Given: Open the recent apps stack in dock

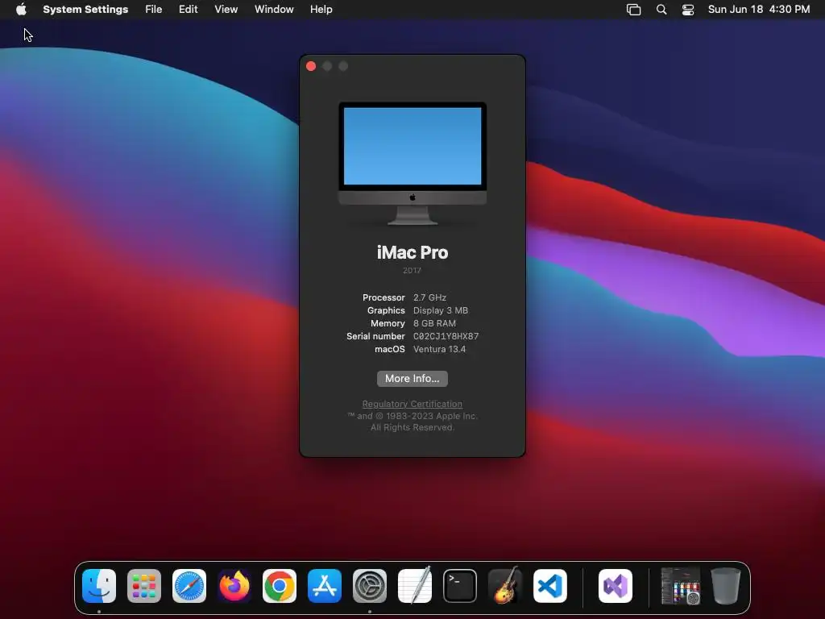Looking at the screenshot, I should coord(680,586).
